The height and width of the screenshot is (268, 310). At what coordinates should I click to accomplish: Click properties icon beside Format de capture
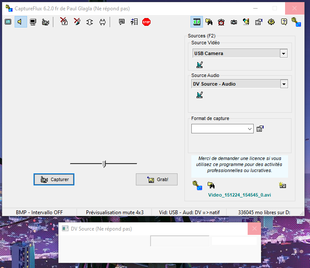pyautogui.click(x=260, y=129)
